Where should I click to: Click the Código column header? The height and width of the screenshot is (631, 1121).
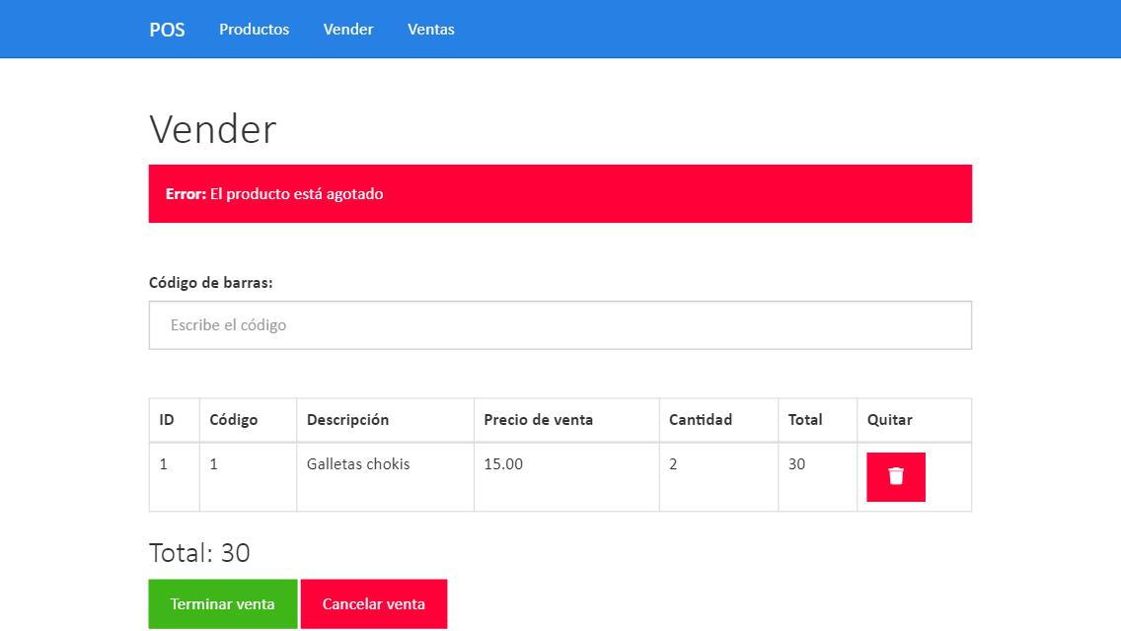click(233, 420)
